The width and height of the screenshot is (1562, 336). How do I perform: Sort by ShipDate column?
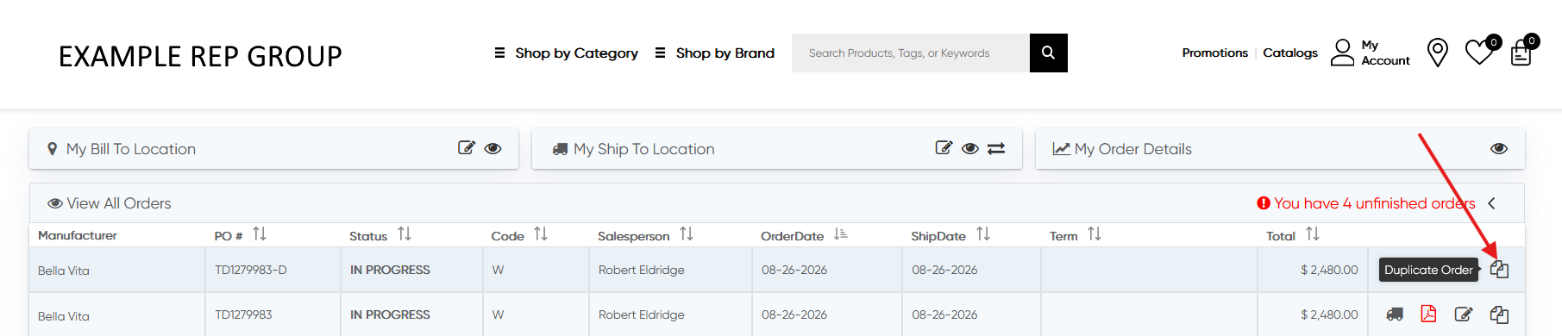point(983,234)
